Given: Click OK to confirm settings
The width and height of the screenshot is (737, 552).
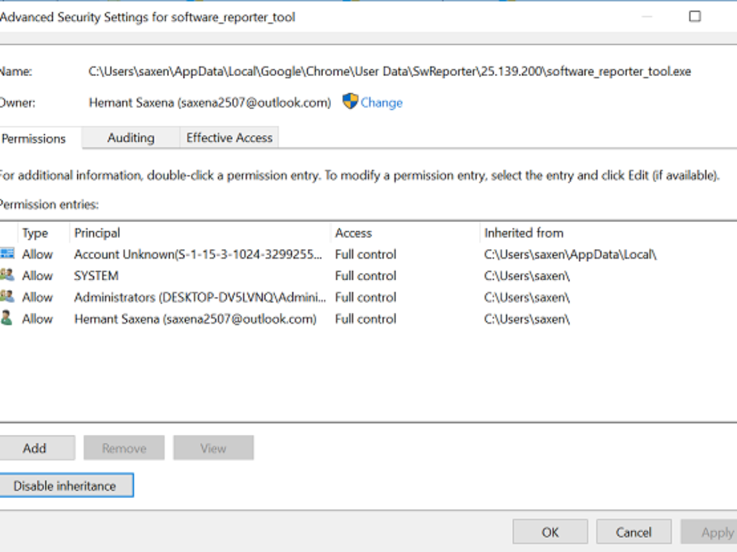Looking at the screenshot, I should click(x=550, y=532).
